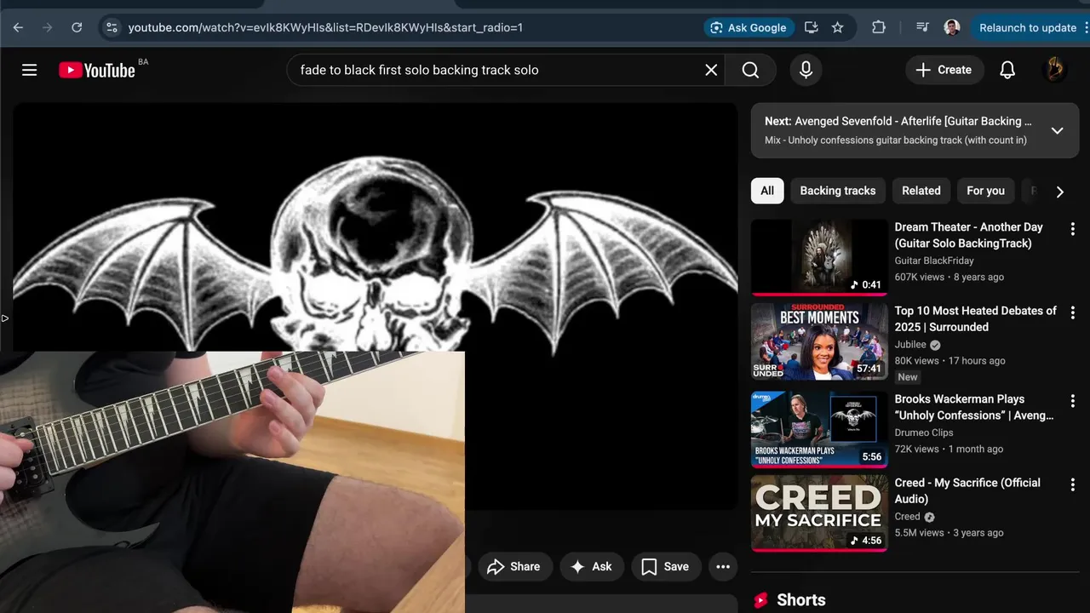
Task: Go forward with the browser forward arrow
Action: click(48, 27)
